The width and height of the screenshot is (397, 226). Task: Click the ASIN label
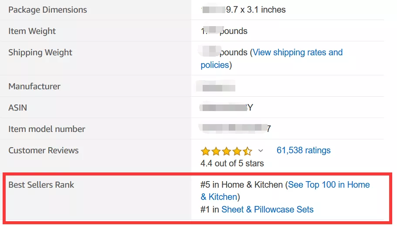[18, 108]
